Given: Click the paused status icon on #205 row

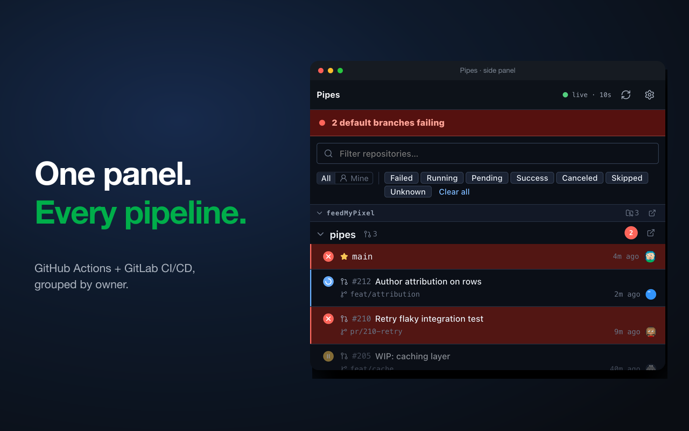Looking at the screenshot, I should 328,356.
